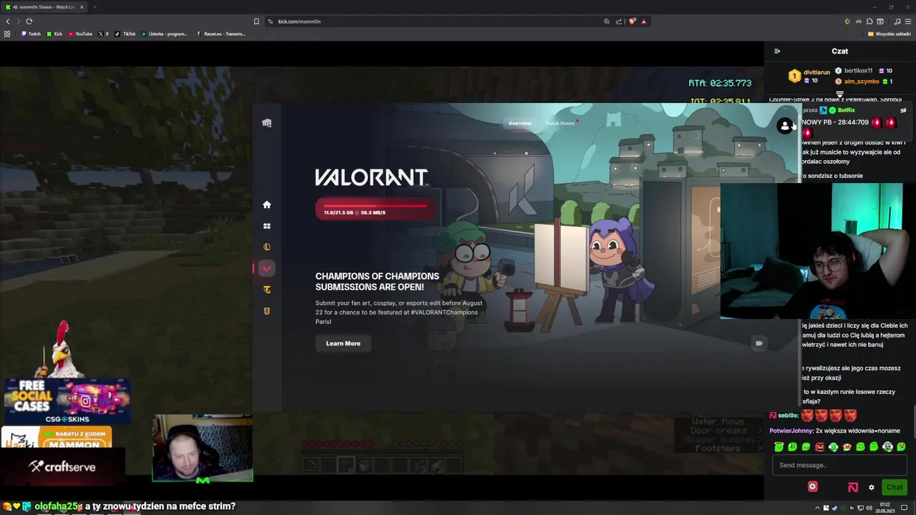Open the Usterka bookmark

(x=165, y=34)
